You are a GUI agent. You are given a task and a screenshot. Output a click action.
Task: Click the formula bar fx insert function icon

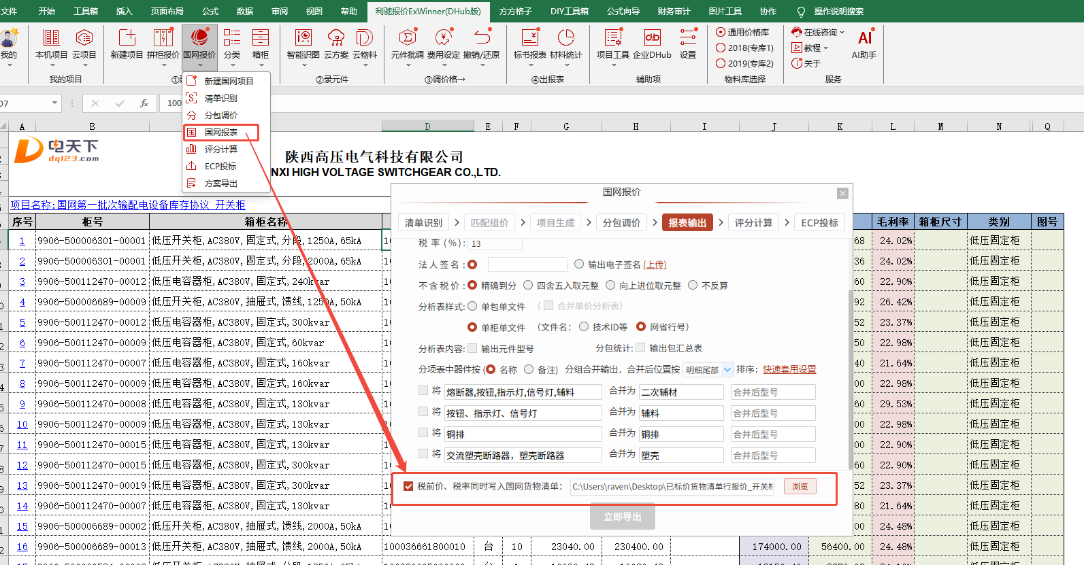(144, 103)
